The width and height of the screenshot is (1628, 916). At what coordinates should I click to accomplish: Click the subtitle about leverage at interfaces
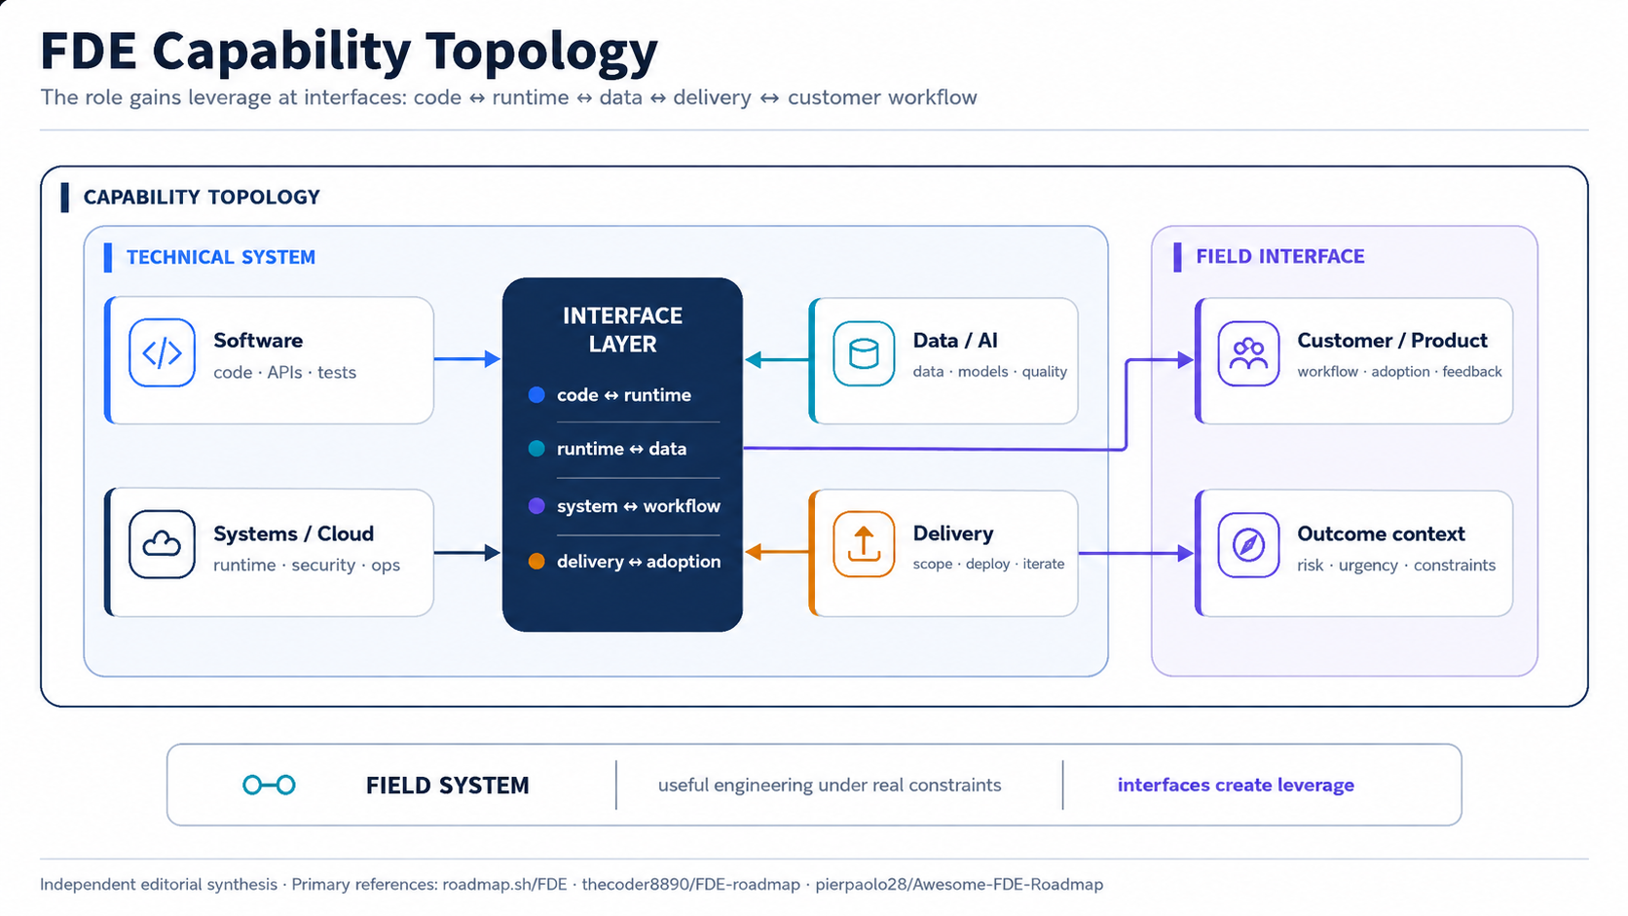click(508, 97)
